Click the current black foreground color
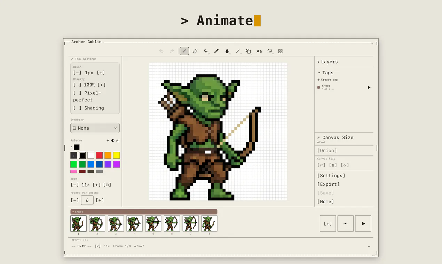Viewport: 442px width, 264px height. (x=77, y=147)
